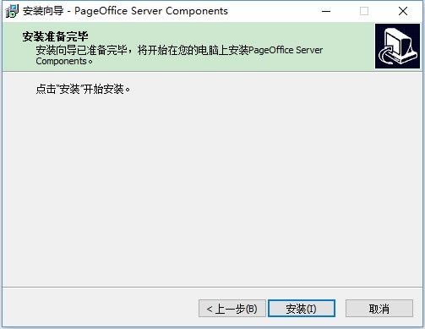Close the installer with the X button
The image size is (425, 329).
click(x=403, y=11)
